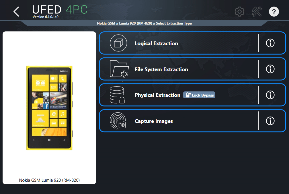Show info for Physical Extraction
Viewport: 289px width, 194px height.
[x=270, y=95]
